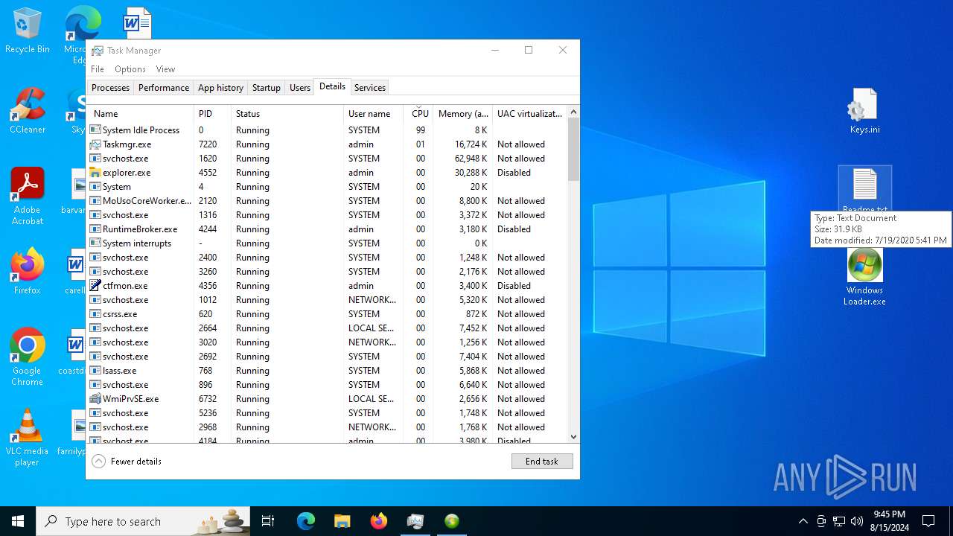
Task: Open Task View in the taskbar
Action: (x=268, y=521)
